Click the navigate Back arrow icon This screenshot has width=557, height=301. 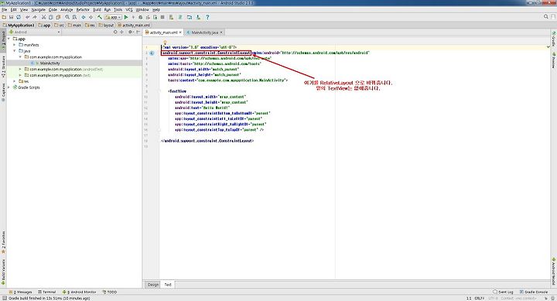84,17
